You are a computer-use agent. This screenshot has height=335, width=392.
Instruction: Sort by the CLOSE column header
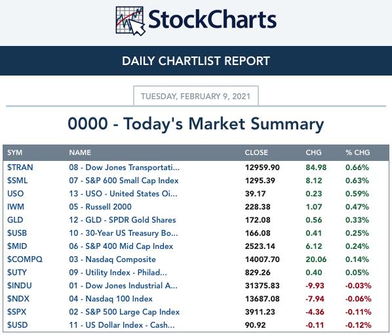pos(256,152)
